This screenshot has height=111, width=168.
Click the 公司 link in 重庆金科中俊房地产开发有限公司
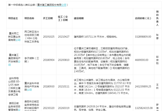(29, 90)
